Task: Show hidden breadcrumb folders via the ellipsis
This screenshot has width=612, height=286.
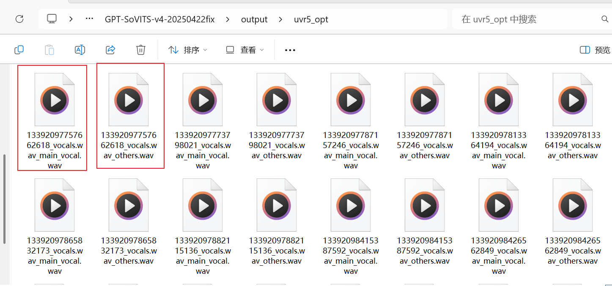Action: (x=89, y=19)
